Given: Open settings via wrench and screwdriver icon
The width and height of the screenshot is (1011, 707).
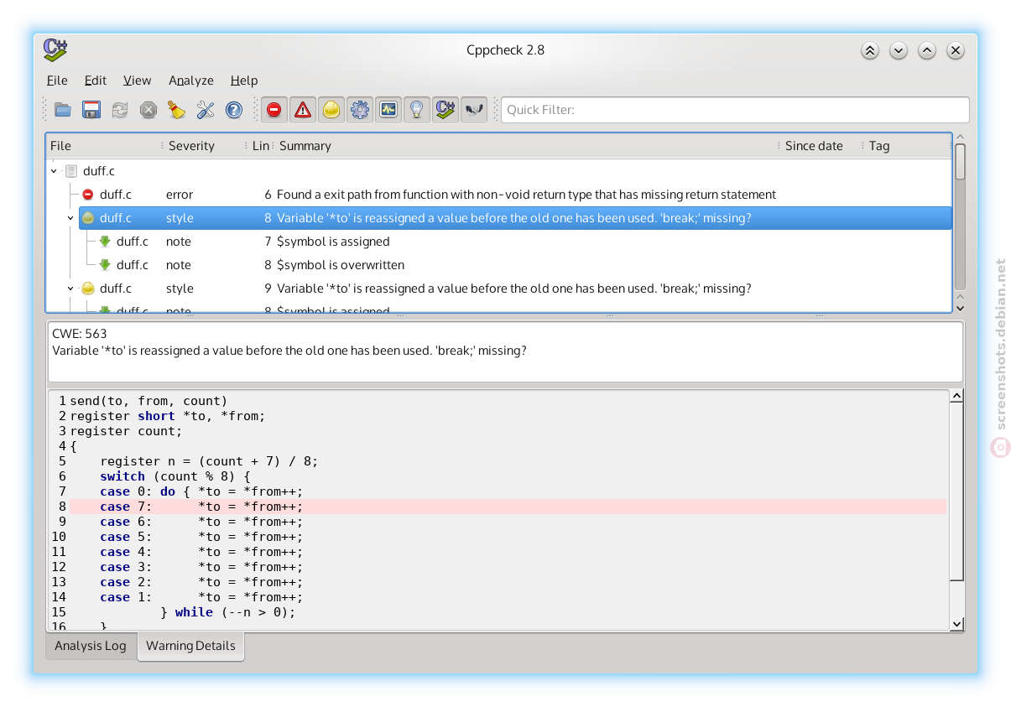Looking at the screenshot, I should (206, 110).
